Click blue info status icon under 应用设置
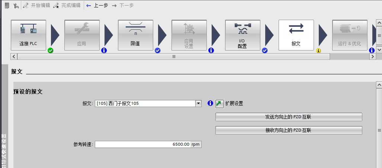 click(x=211, y=51)
